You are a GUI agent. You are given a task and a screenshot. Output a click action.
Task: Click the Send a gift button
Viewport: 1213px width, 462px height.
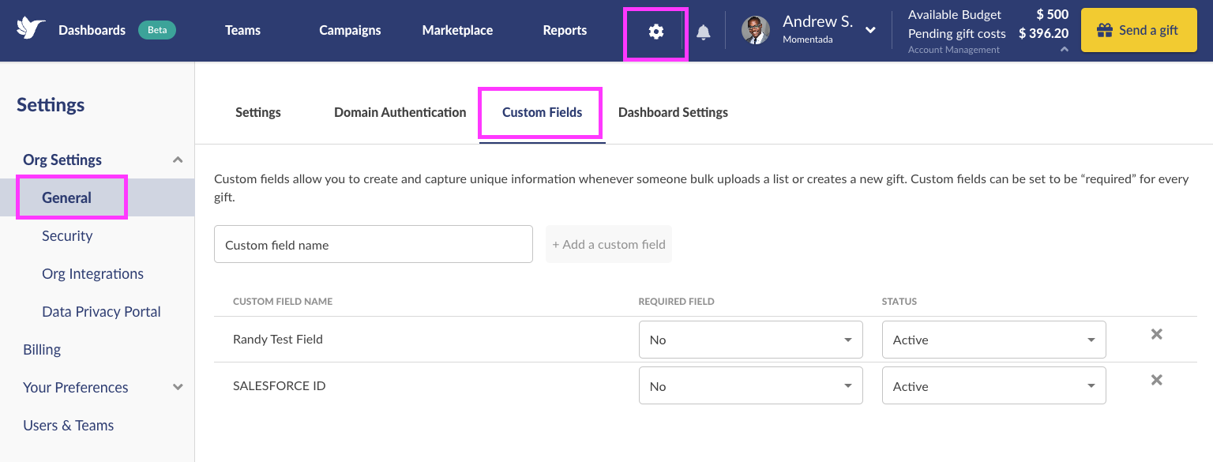tap(1139, 30)
